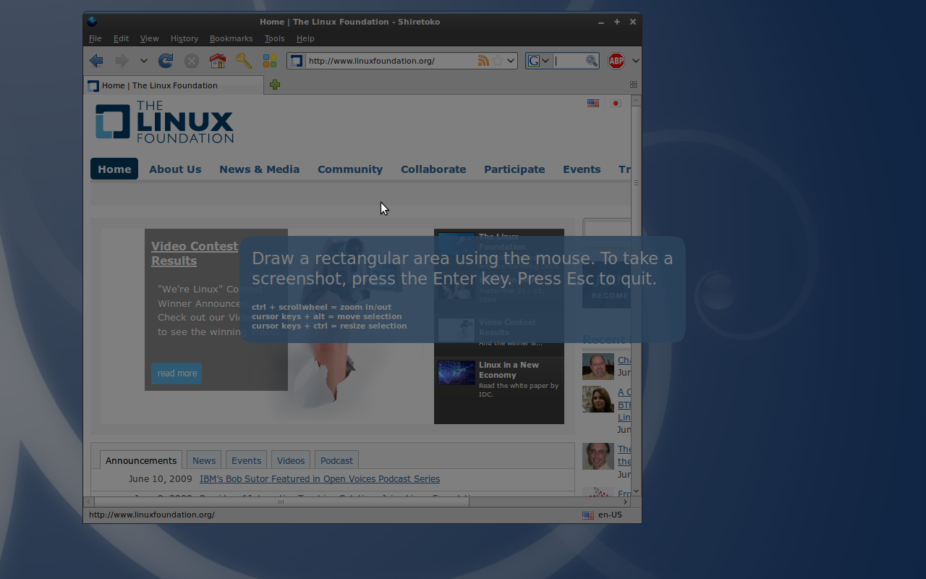Open the Bookmarks menu
This screenshot has height=579, width=926.
(231, 38)
